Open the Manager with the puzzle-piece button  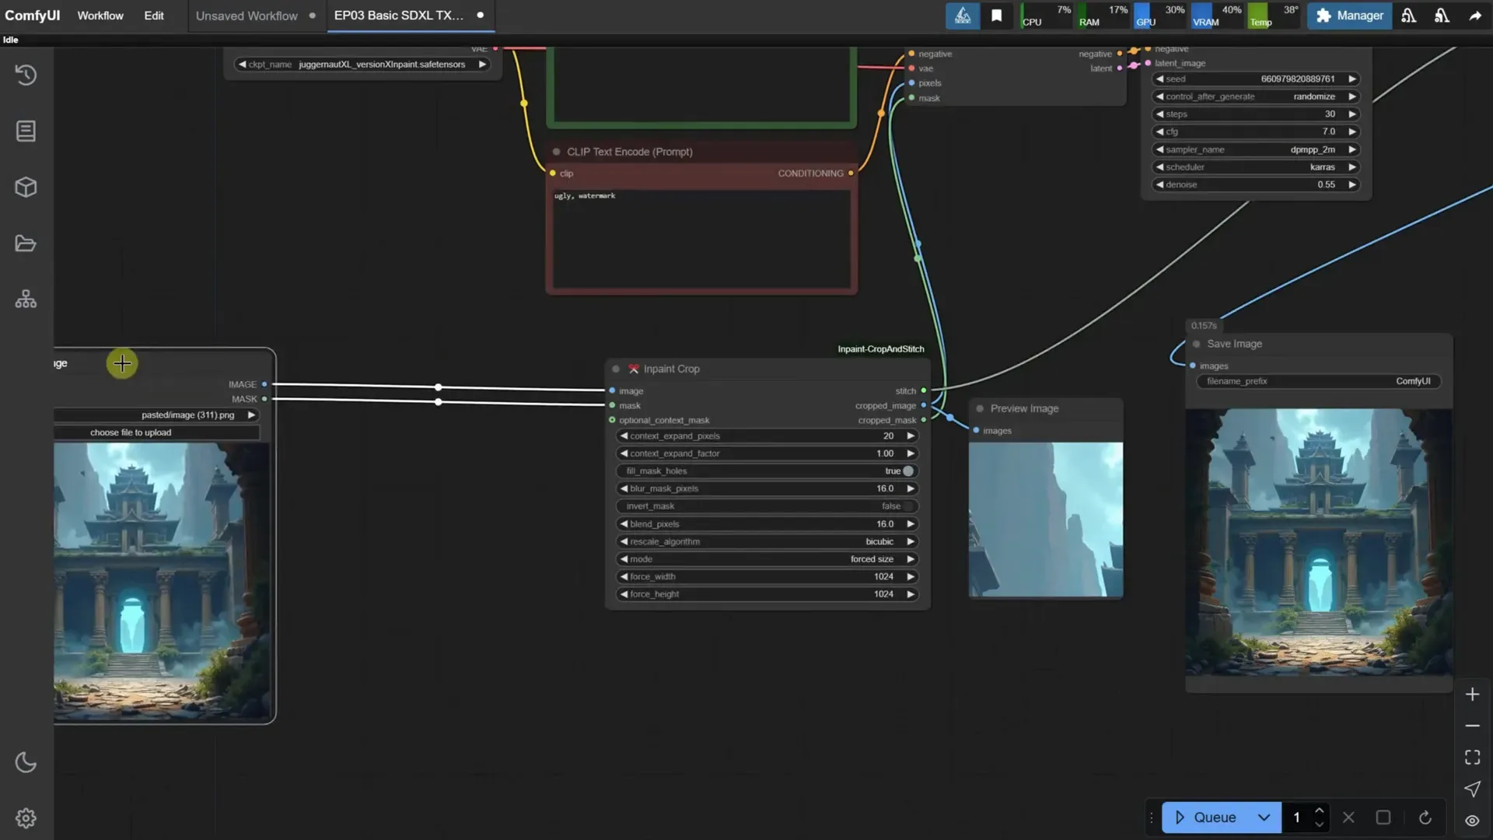1349,16
